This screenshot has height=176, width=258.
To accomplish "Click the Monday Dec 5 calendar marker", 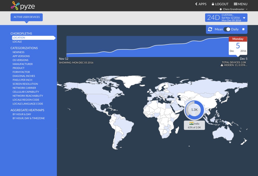I will (x=238, y=46).
